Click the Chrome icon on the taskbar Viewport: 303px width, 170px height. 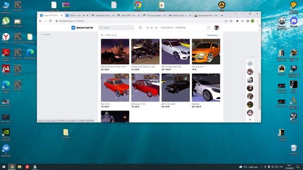12,167
